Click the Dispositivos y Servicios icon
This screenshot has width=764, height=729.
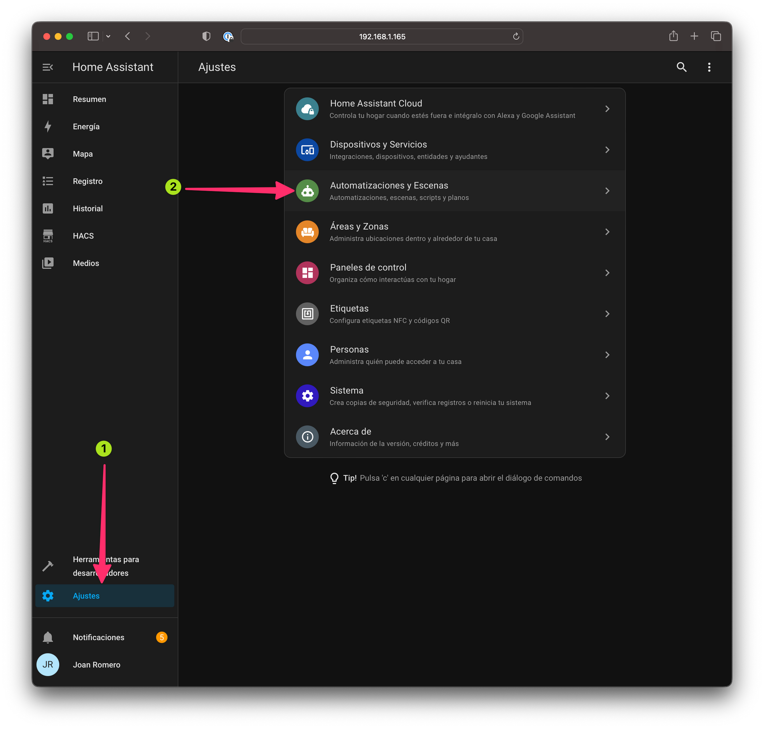(x=307, y=150)
